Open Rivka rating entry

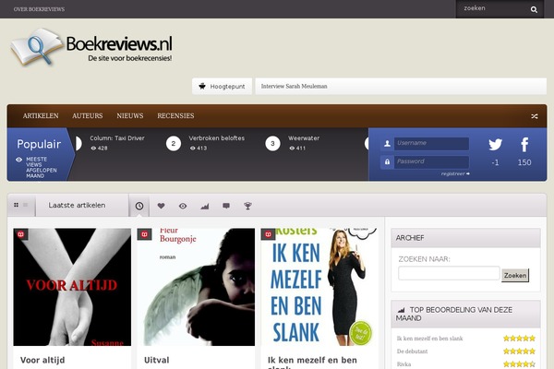coord(403,364)
